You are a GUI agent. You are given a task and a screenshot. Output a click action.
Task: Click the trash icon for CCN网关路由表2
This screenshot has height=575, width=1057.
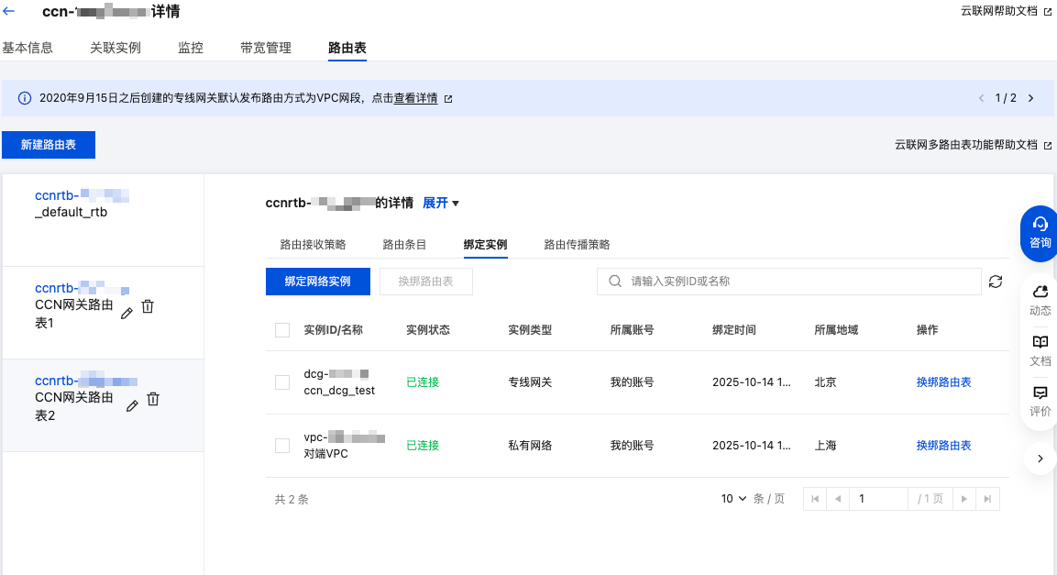tap(153, 400)
